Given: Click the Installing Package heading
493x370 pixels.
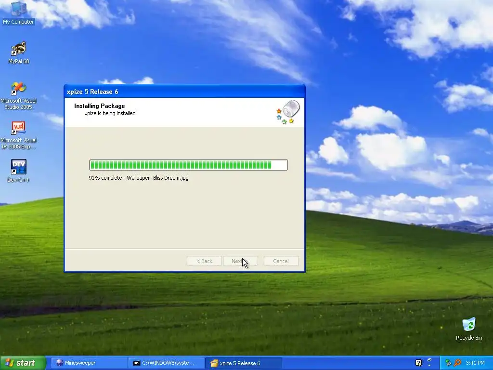Looking at the screenshot, I should click(x=99, y=106).
